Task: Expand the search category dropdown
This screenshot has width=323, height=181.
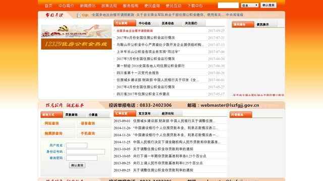Action: [x=249, y=6]
